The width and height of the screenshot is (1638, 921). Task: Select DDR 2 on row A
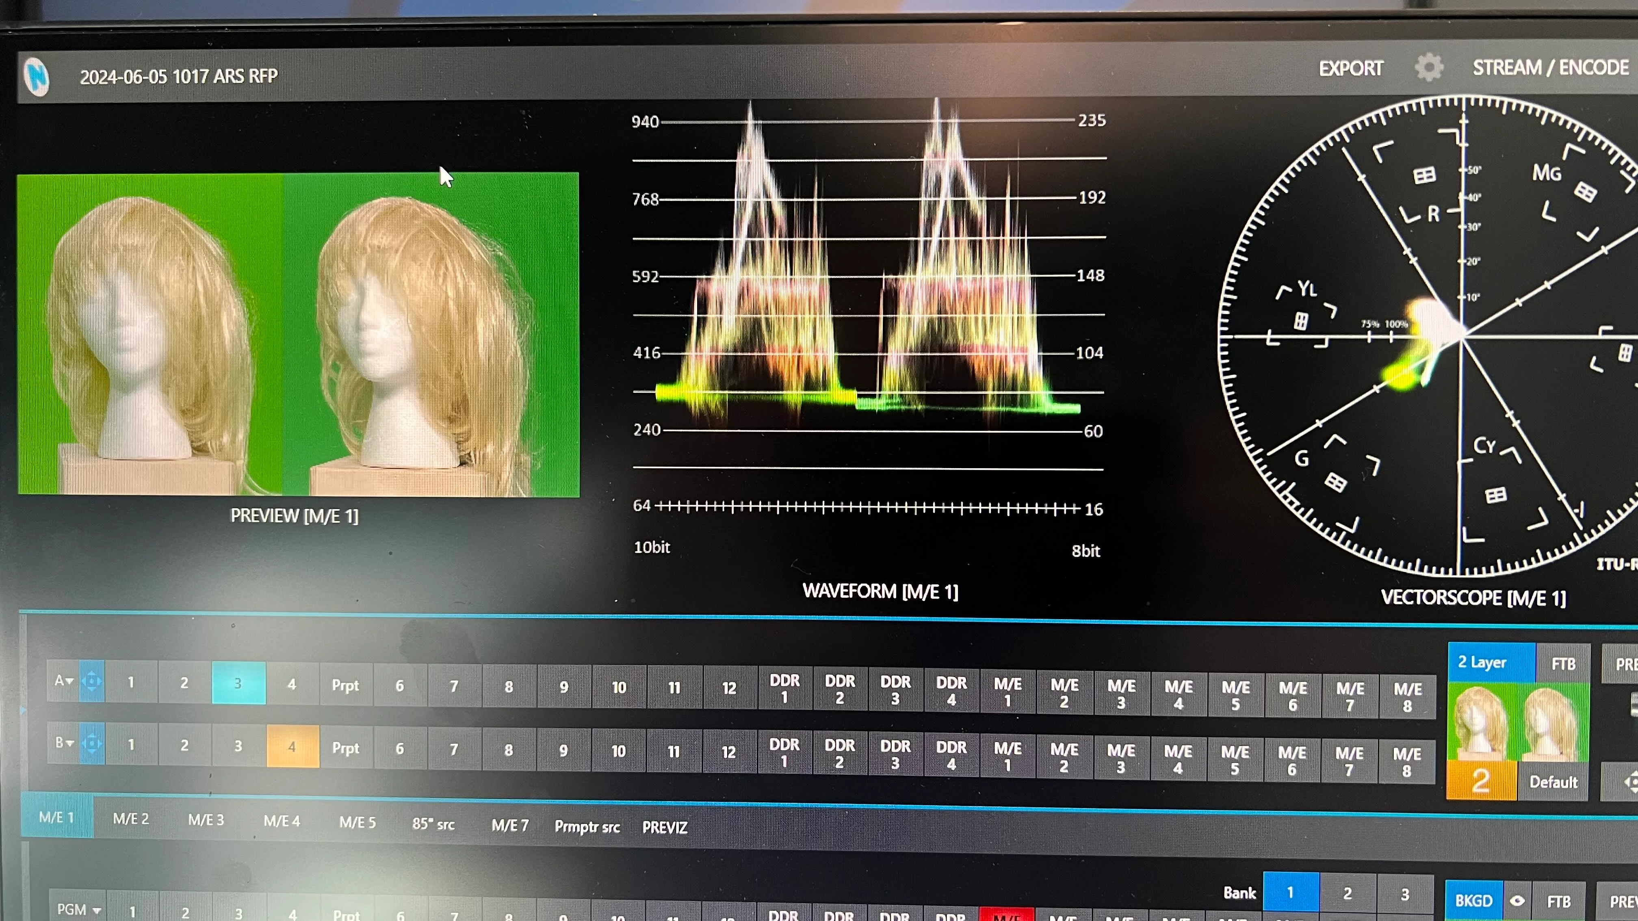840,689
